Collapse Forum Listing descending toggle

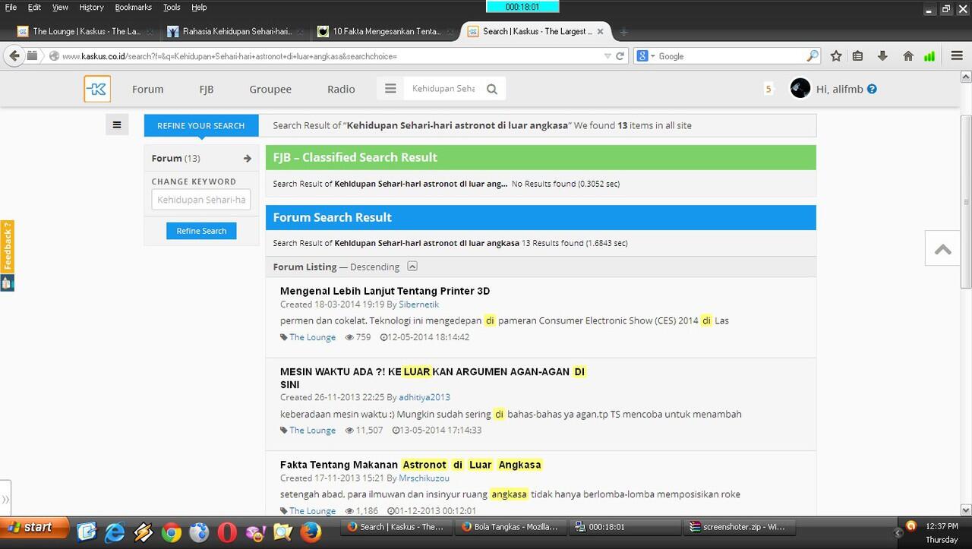click(x=412, y=267)
